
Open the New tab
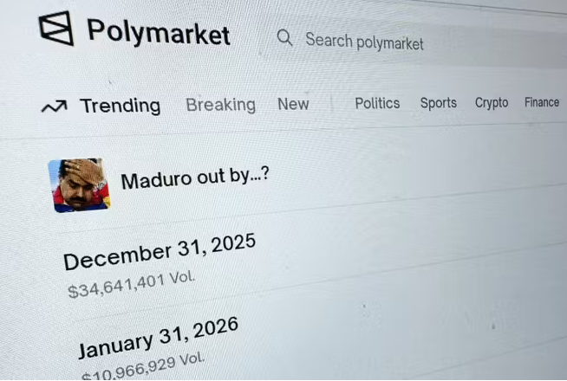(293, 104)
